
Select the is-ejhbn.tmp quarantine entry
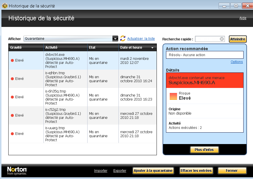point(63,79)
